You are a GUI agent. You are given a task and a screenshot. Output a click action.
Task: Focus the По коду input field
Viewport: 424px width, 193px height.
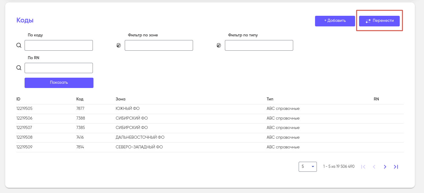click(59, 46)
